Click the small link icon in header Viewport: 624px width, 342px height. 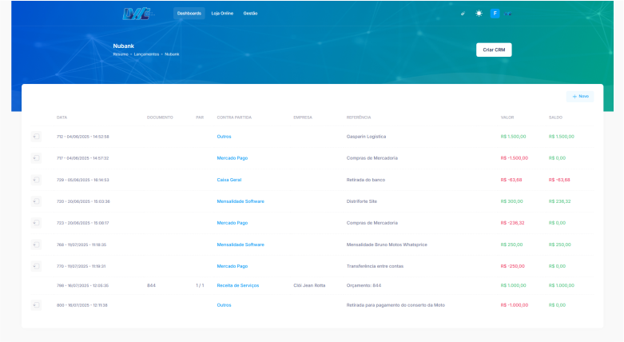463,14
